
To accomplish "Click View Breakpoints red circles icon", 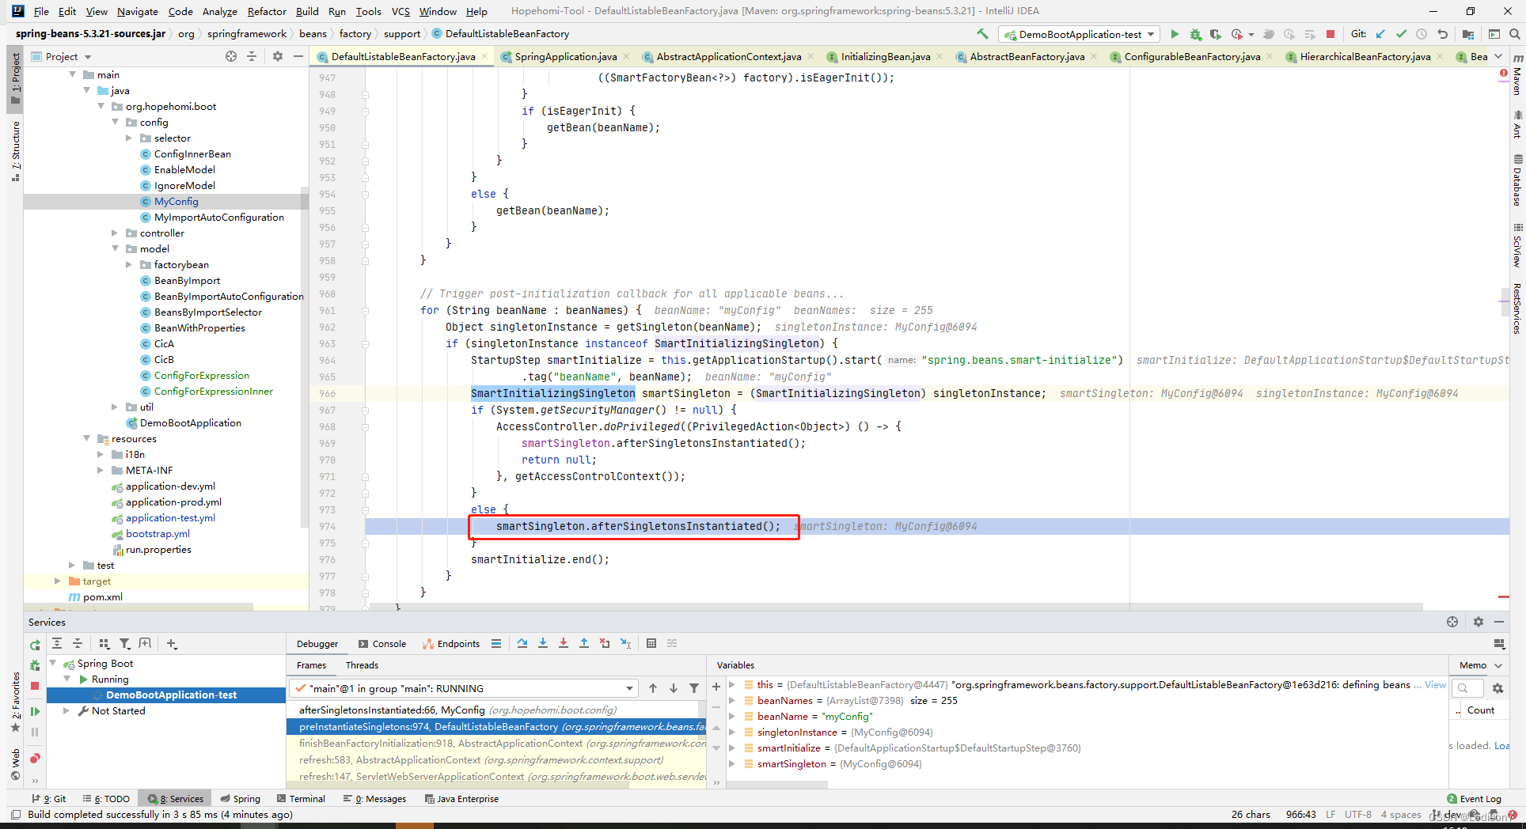I will click(x=35, y=759).
